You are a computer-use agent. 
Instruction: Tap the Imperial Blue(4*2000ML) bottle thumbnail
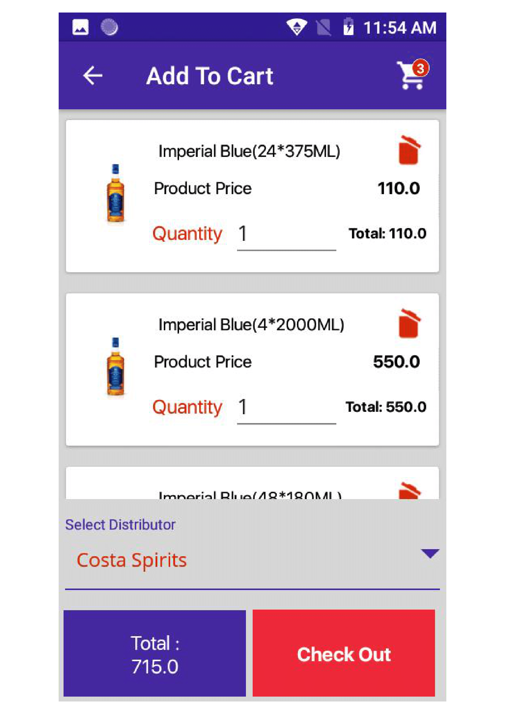(115, 367)
